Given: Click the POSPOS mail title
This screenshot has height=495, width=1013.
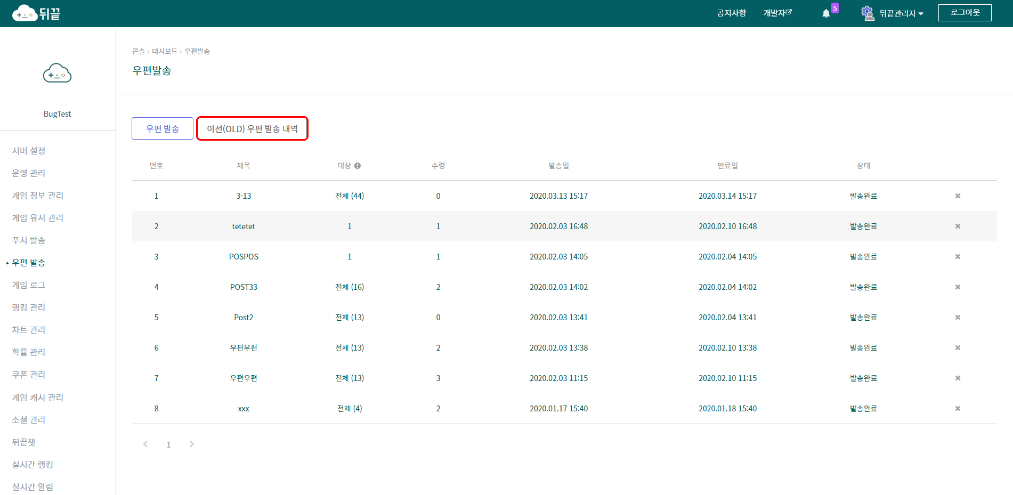Looking at the screenshot, I should (x=244, y=257).
